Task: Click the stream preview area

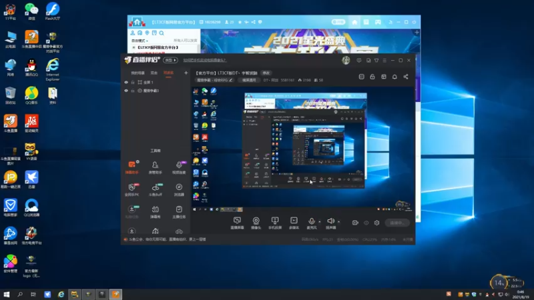Action: pyautogui.click(x=303, y=149)
